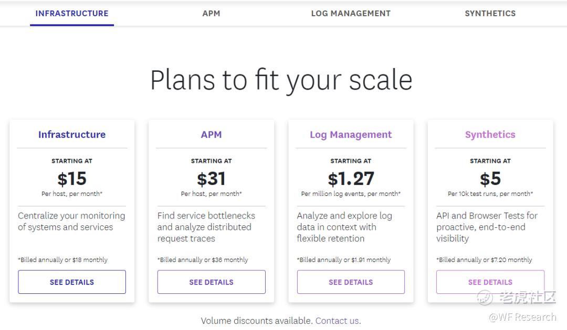The width and height of the screenshot is (567, 330).
Task: Click the Infrastructure card title
Action: pyautogui.click(x=72, y=135)
